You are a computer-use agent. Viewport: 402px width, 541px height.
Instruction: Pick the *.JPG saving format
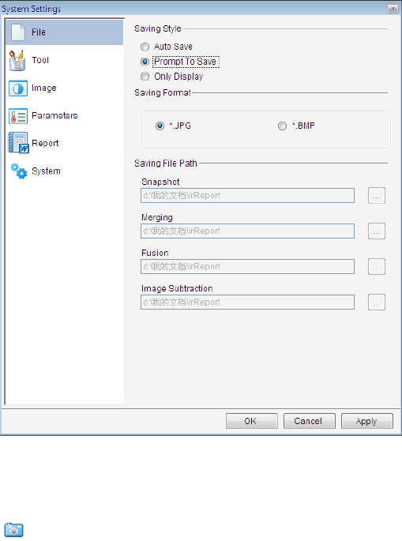click(x=160, y=126)
